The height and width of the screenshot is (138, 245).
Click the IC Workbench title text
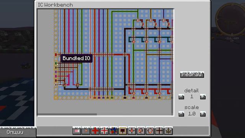click(55, 5)
